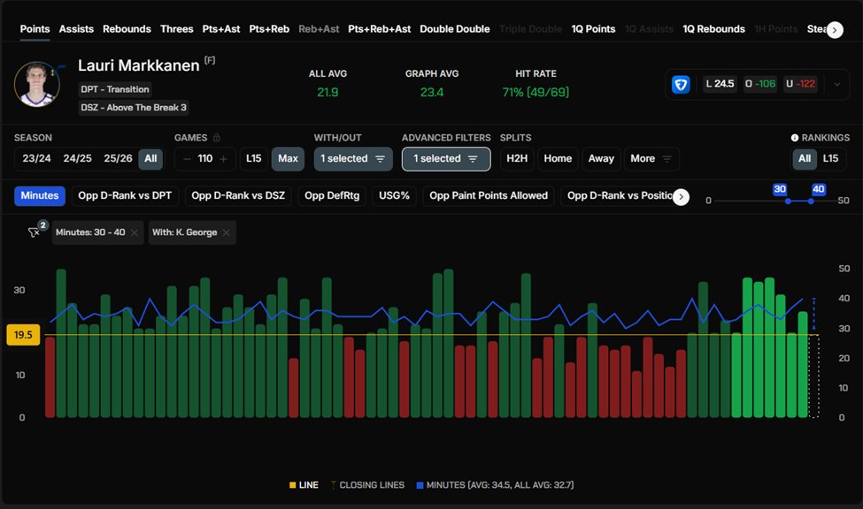Open the Points tab
Image resolution: width=863 pixels, height=509 pixels.
pos(35,29)
